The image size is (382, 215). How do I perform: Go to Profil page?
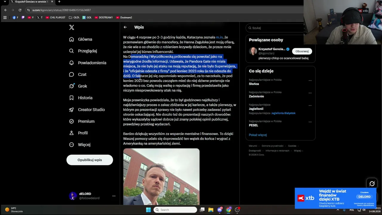(x=78, y=133)
